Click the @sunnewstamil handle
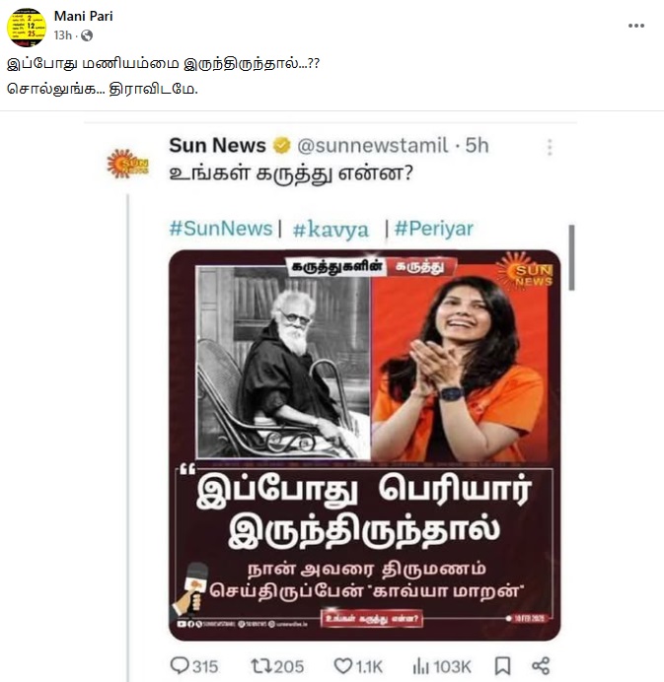Viewport: 664px width, 682px height. pos(372,145)
